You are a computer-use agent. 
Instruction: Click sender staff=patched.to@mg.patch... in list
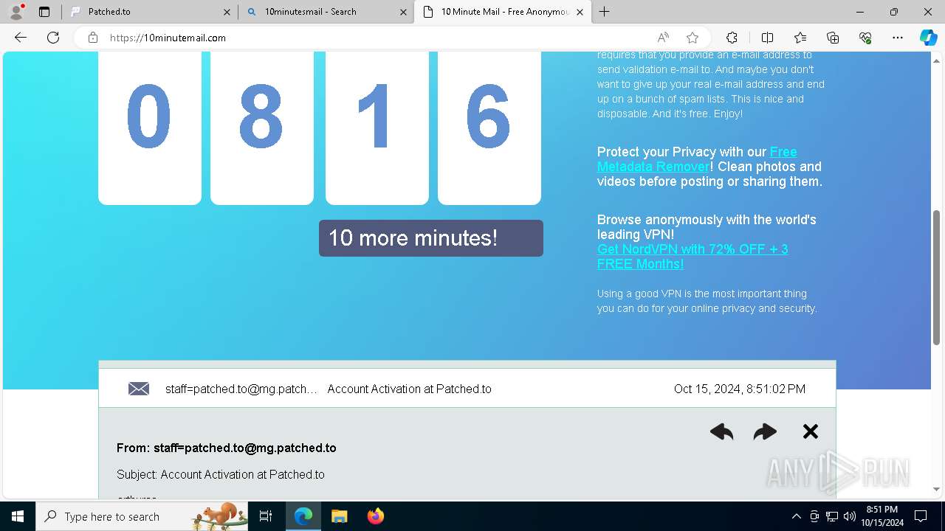click(241, 389)
